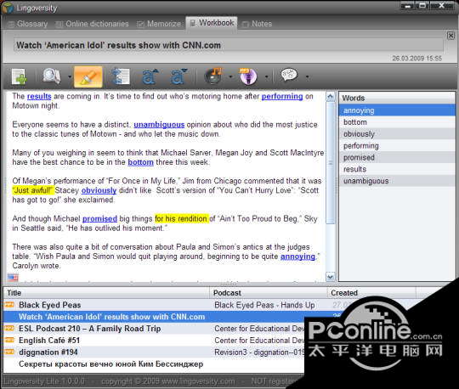Viewport: 459px width, 389px height.
Task: Click the add new document icon
Action: (20, 76)
